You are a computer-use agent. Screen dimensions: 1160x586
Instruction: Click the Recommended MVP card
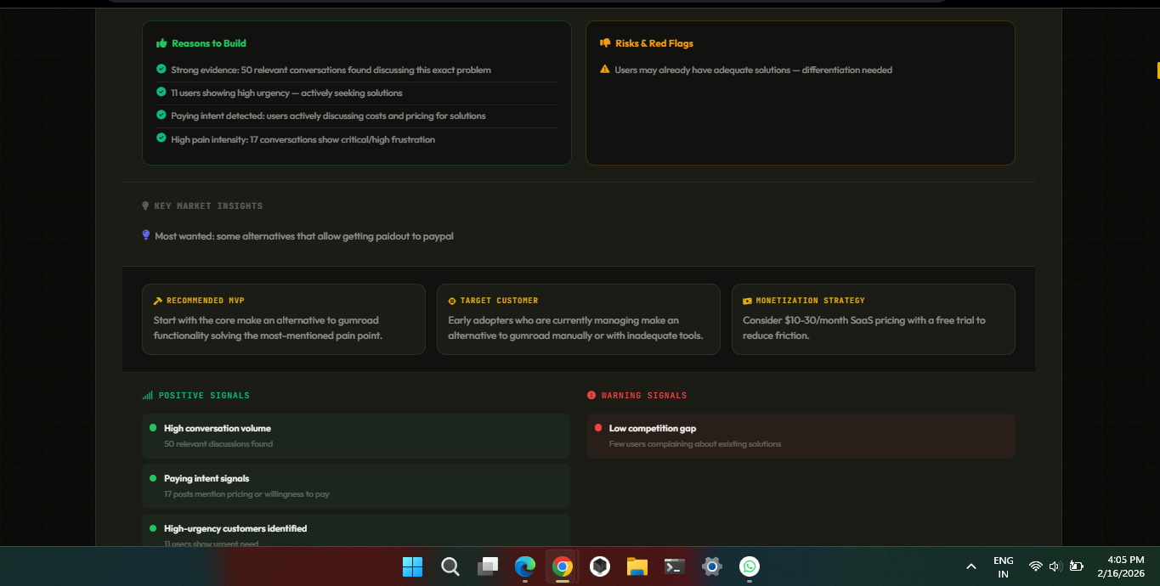pos(284,319)
